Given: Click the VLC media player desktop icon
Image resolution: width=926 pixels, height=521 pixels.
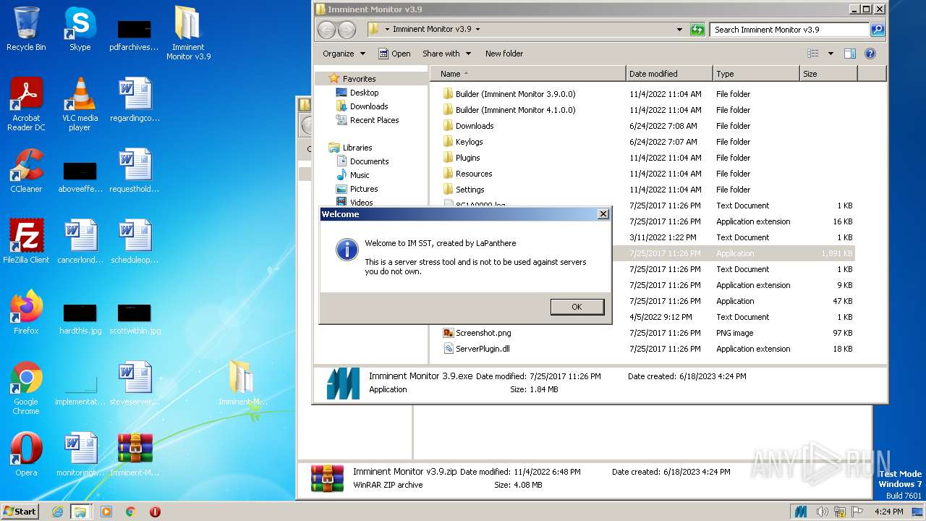Looking at the screenshot, I should [80, 104].
